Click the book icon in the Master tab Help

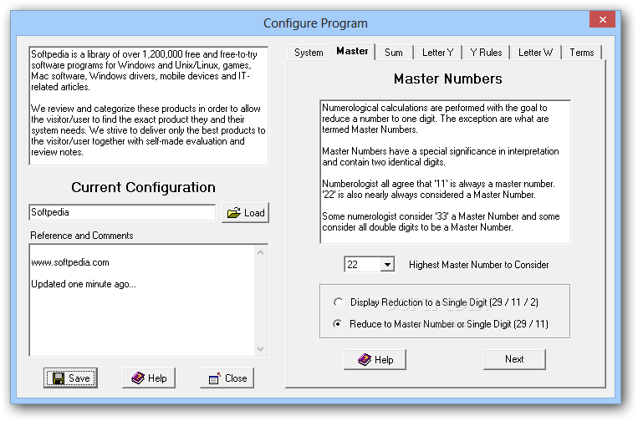click(365, 359)
